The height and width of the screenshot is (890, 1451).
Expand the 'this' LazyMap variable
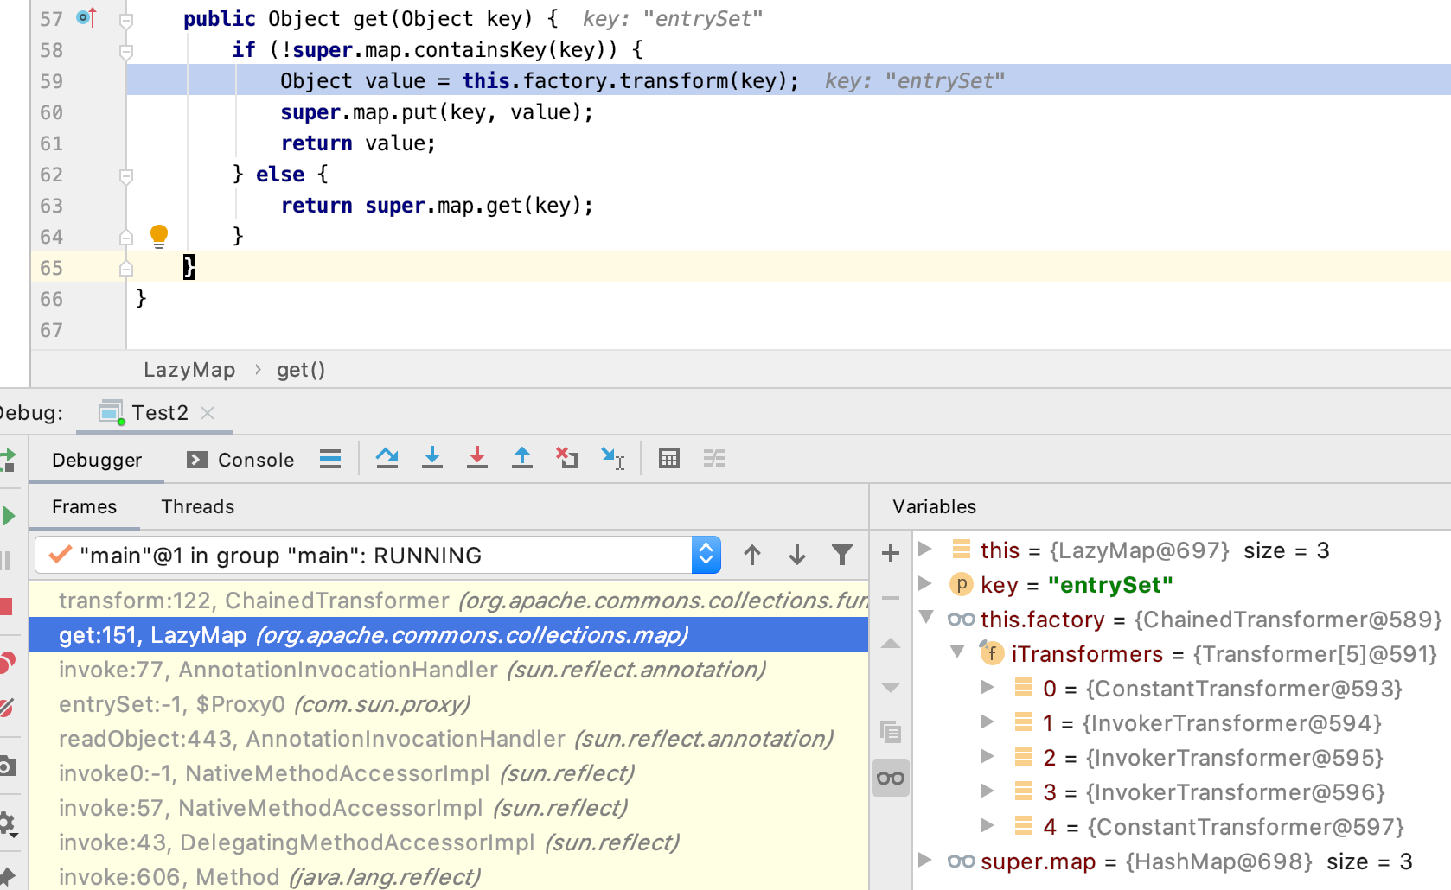[925, 549]
